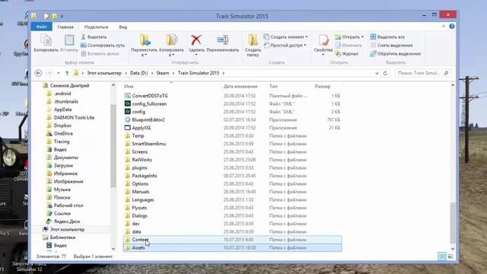Open Простой доступ (Easy access) dropdown
Image resolution: width=487 pixels, height=274 pixels.
coord(285,46)
